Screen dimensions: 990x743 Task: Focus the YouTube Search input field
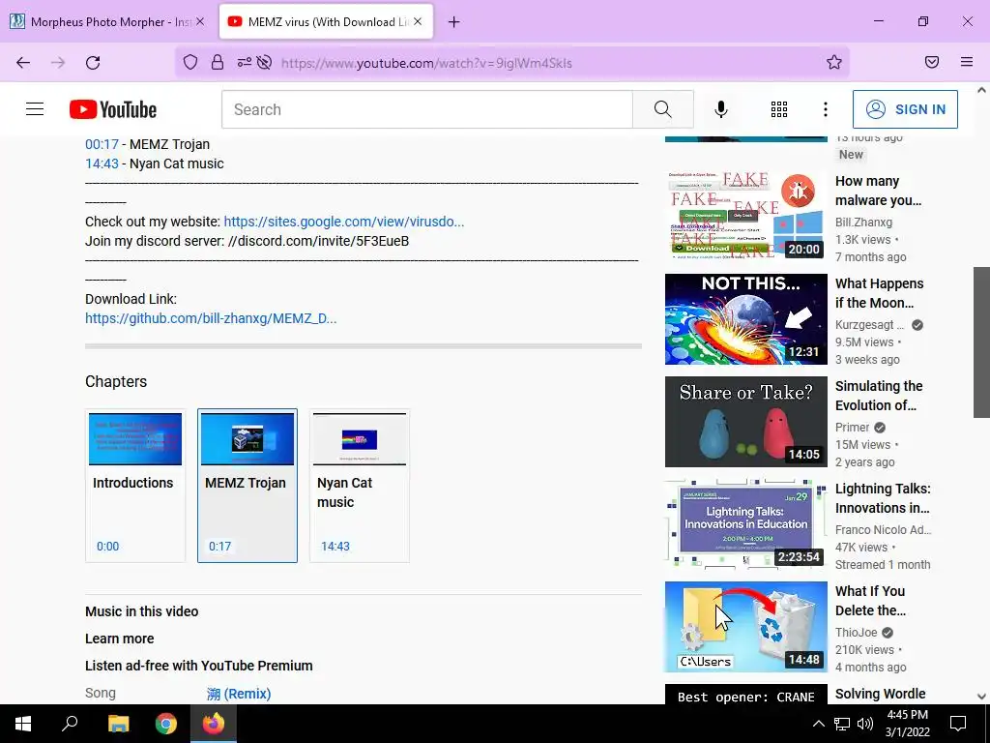[x=426, y=109]
